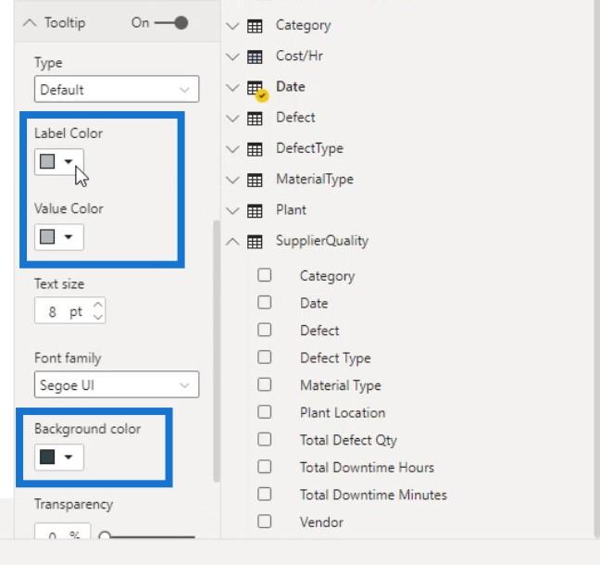The image size is (600, 565).
Task: Check the Defect Type field checkbox
Action: click(x=265, y=358)
